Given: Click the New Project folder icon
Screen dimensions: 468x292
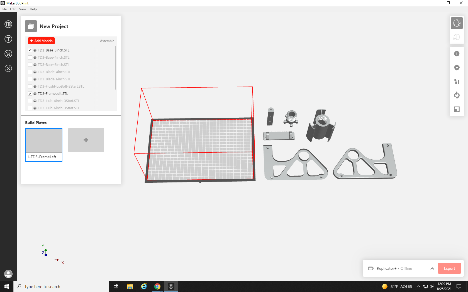Looking at the screenshot, I should (x=31, y=26).
